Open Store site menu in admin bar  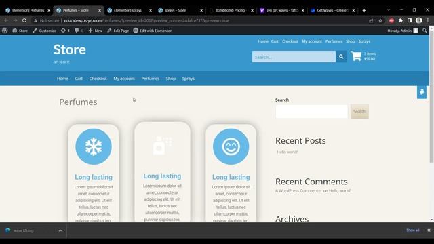pyautogui.click(x=20, y=30)
